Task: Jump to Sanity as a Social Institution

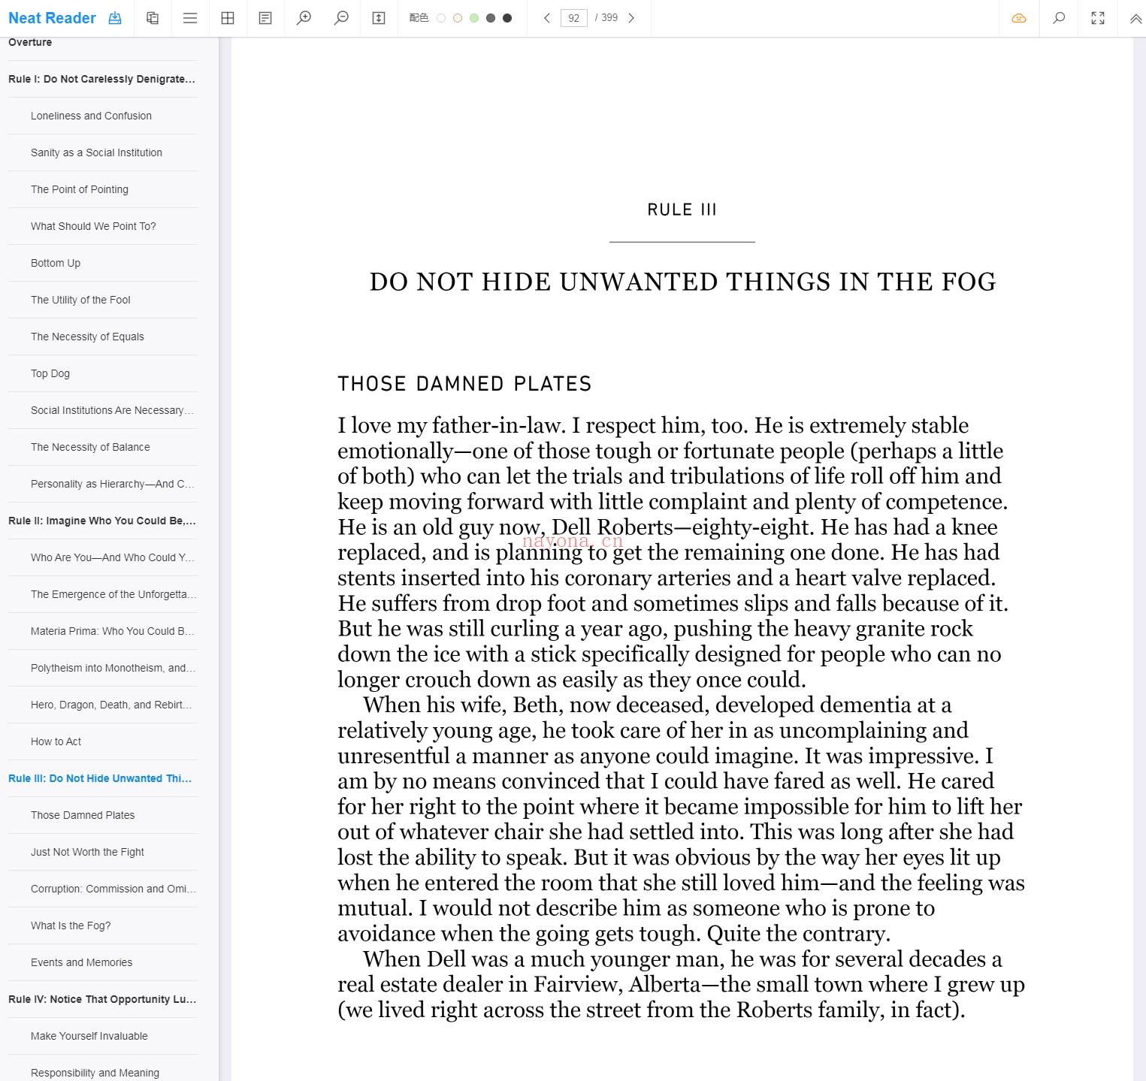Action: point(96,152)
